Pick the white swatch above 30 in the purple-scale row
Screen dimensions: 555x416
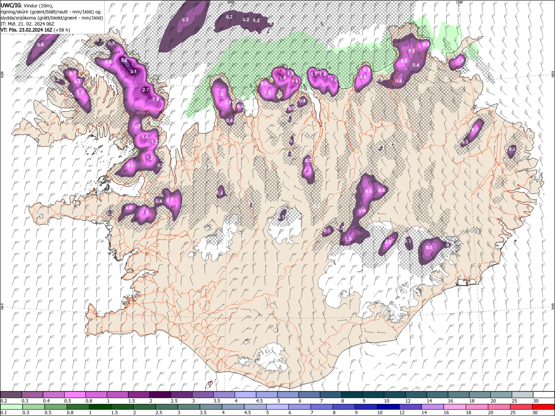click(544, 394)
